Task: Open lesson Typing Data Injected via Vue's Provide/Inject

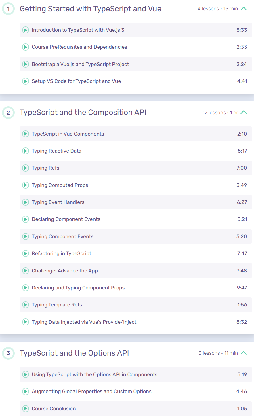Action: 84,322
